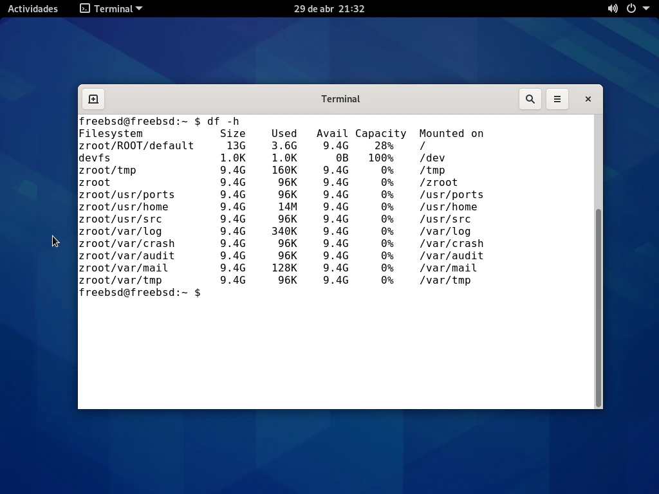The image size is (659, 494).
Task: Click the small terminal icon in top bar
Action: coord(85,8)
